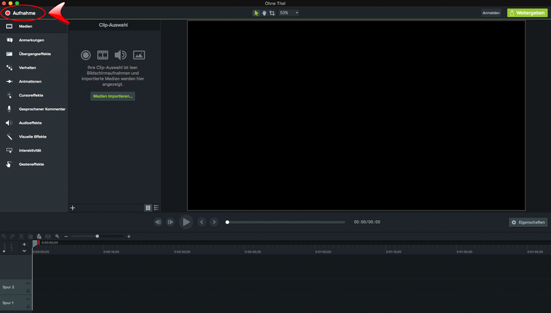Viewport: 551px width, 313px height.
Task: Click the timeline zoom slider handle
Action: click(97, 236)
